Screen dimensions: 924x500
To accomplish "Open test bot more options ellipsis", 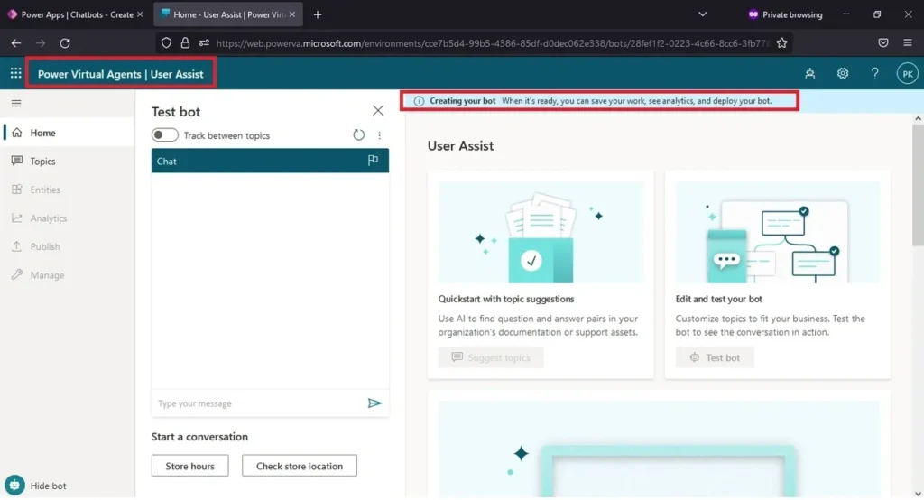I will (380, 135).
